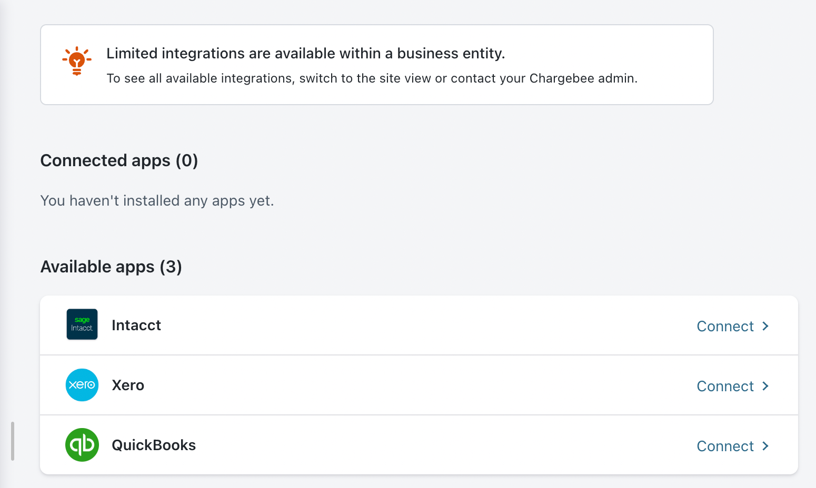Click the Limited integrations notice title
The height and width of the screenshot is (488, 816).
(305, 54)
